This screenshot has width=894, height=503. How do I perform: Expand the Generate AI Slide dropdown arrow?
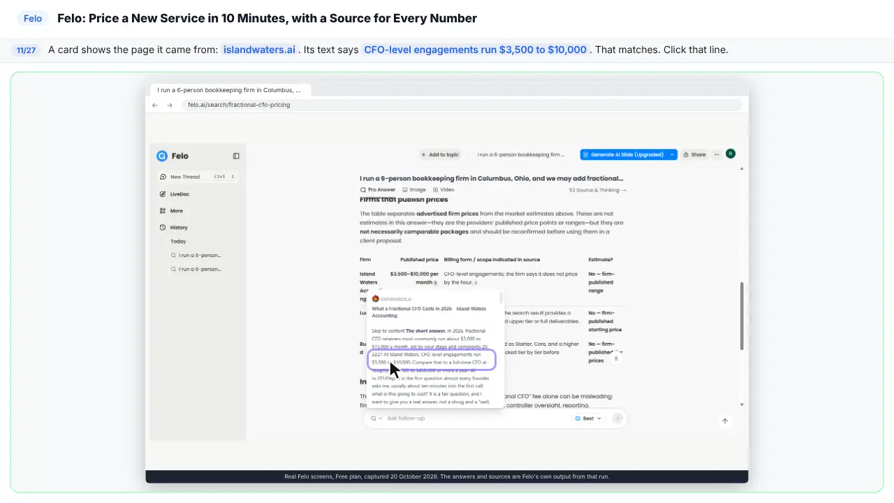pyautogui.click(x=672, y=154)
